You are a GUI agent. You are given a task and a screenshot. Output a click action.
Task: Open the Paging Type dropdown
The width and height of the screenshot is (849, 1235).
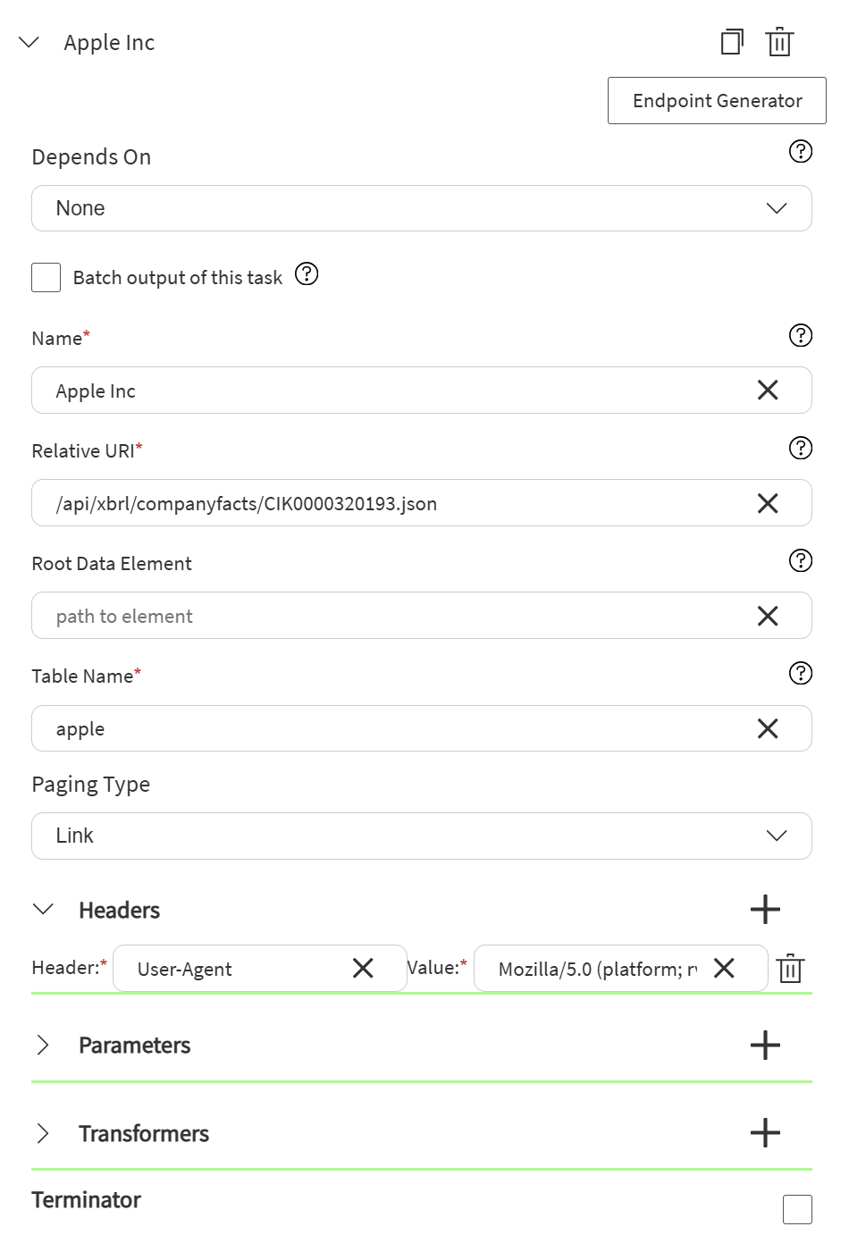click(x=421, y=836)
